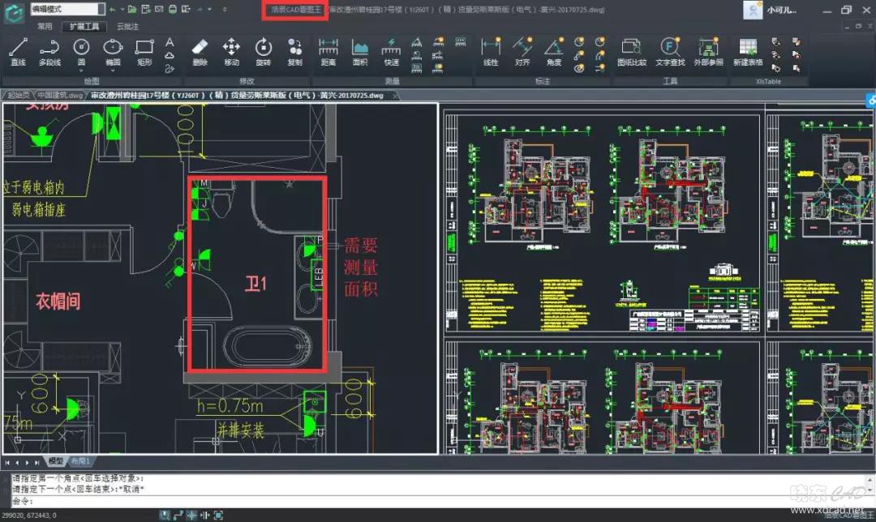Expand the 椭圆 (Ellipse) tool options arrow

(x=113, y=70)
